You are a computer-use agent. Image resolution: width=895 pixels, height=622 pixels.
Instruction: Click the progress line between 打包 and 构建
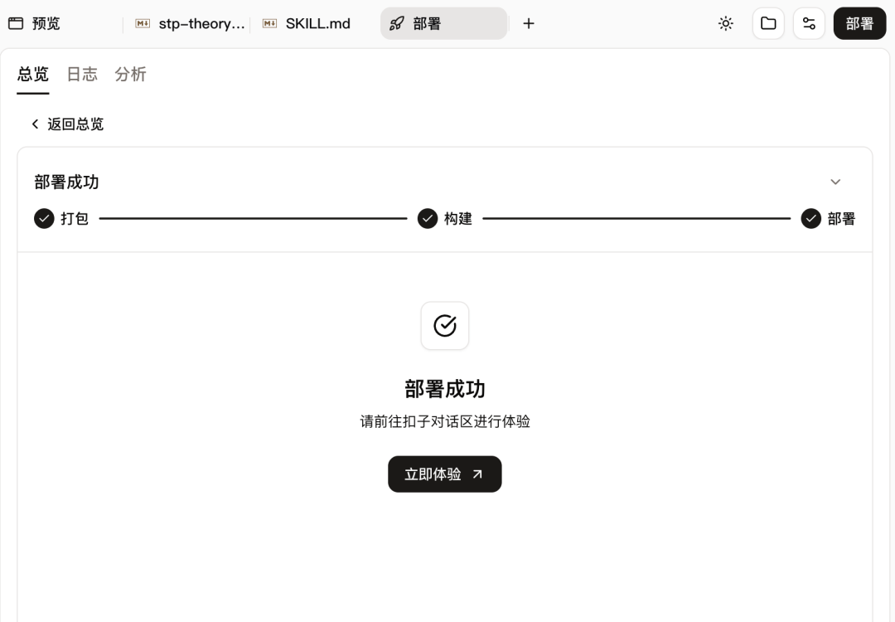[253, 219]
